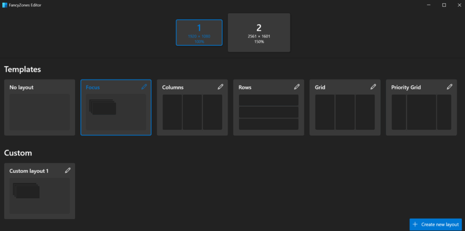Minimize the FancyZones Editor window

429,5
